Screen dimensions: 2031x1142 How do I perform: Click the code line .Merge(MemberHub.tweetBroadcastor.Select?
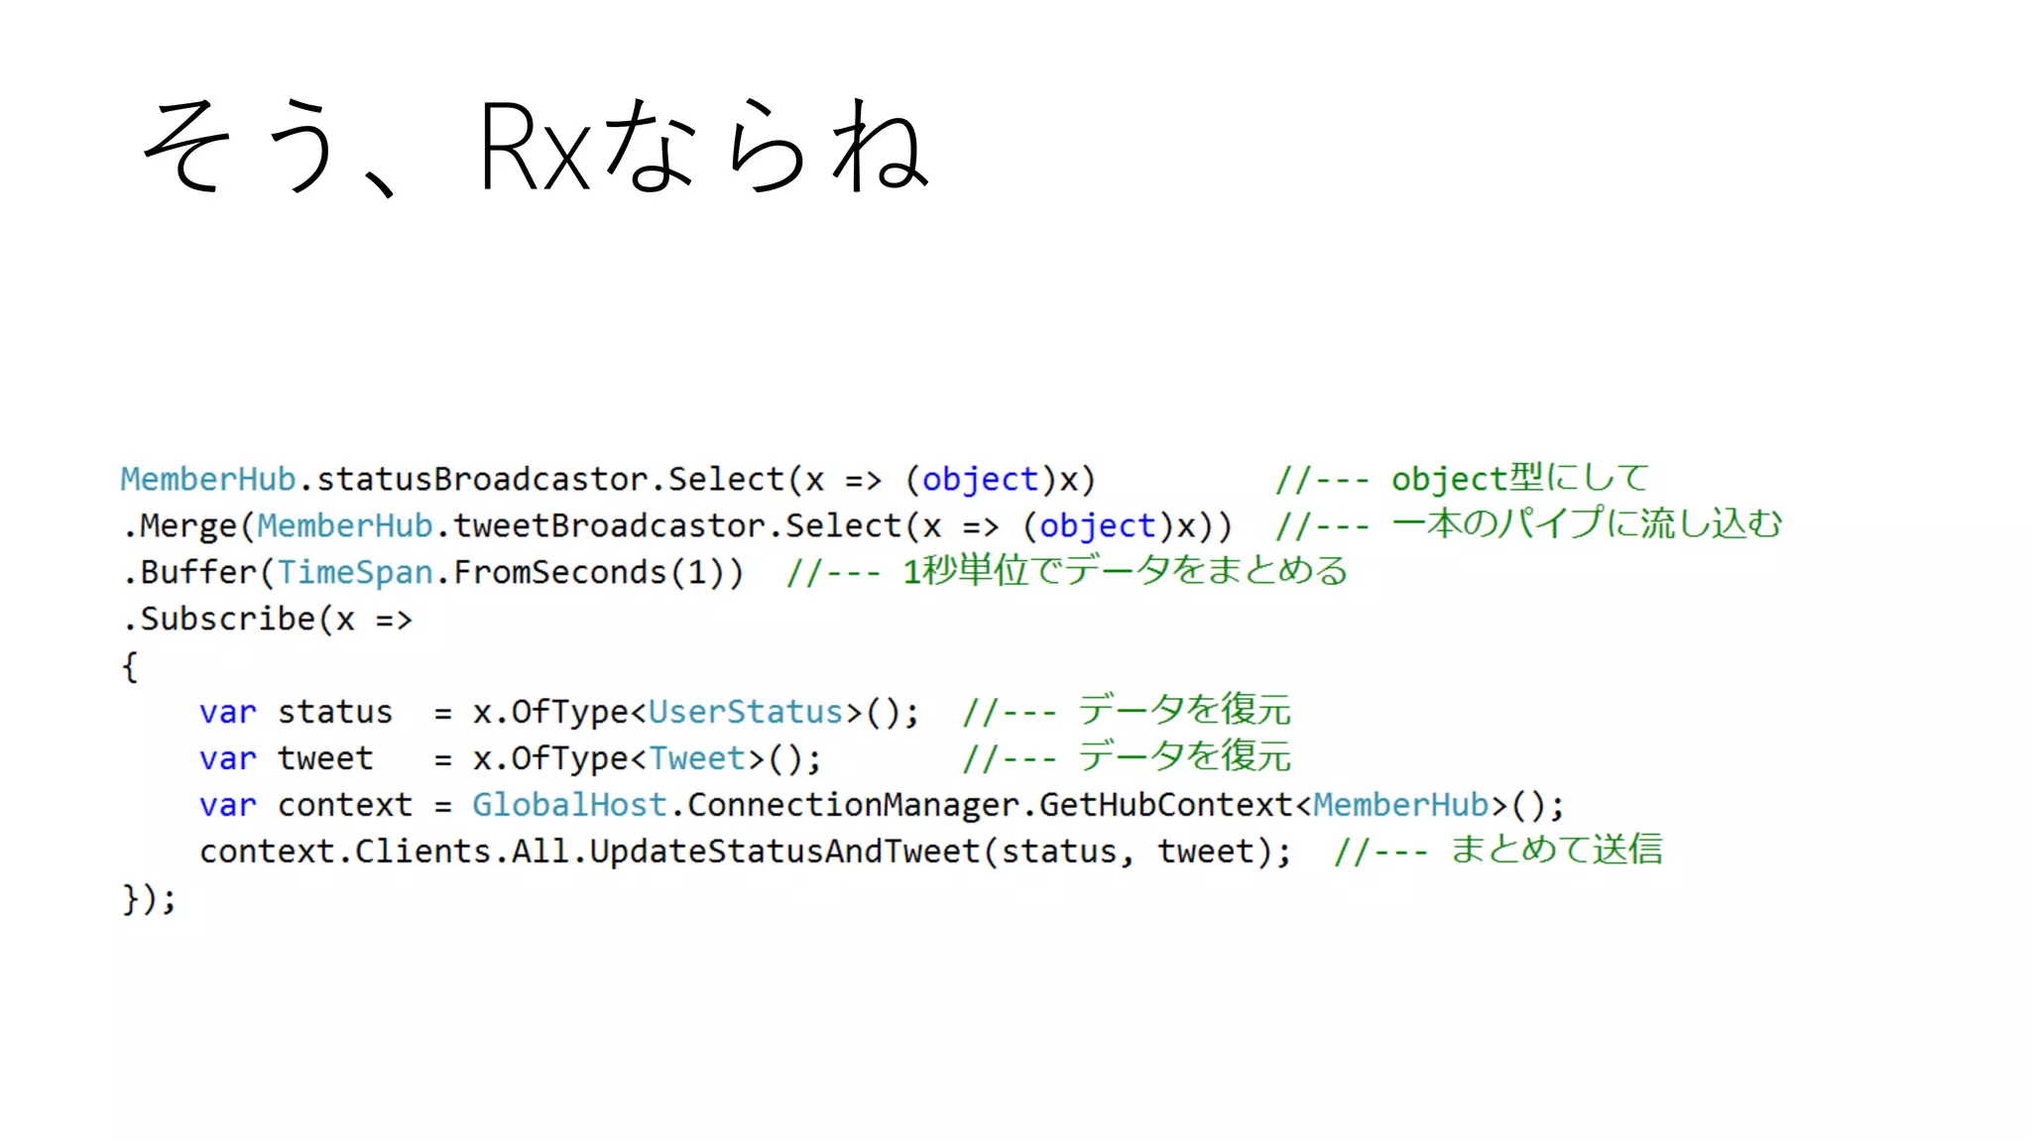pos(677,526)
